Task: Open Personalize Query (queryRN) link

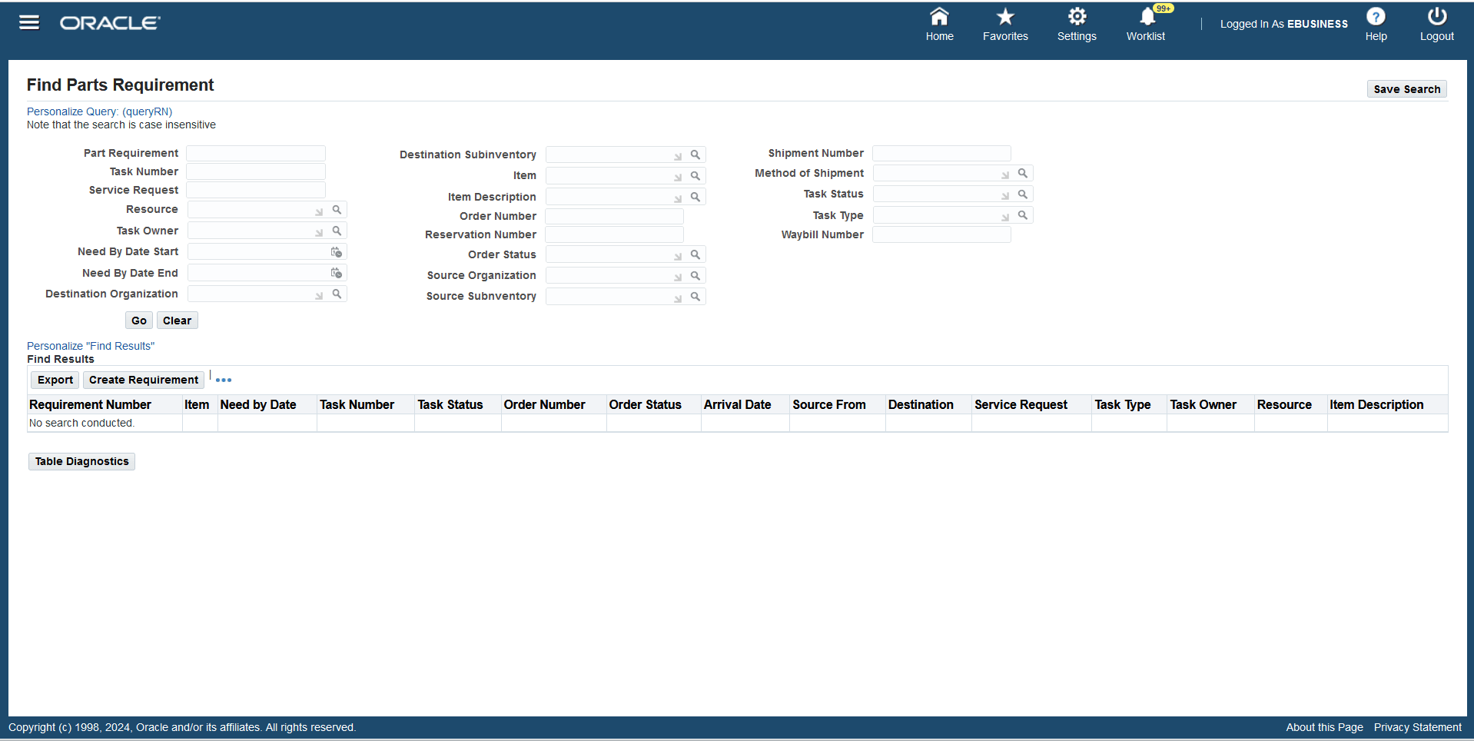Action: [98, 111]
